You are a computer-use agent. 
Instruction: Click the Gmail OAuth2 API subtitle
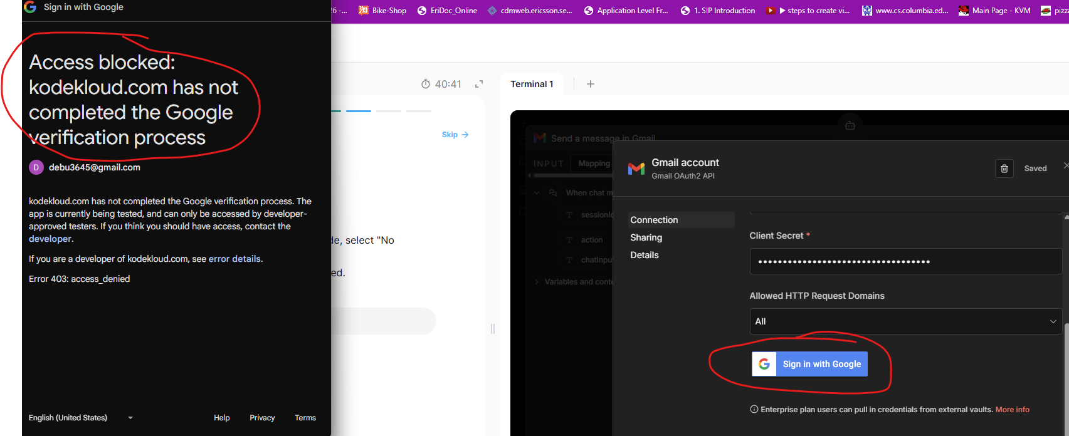coord(683,176)
